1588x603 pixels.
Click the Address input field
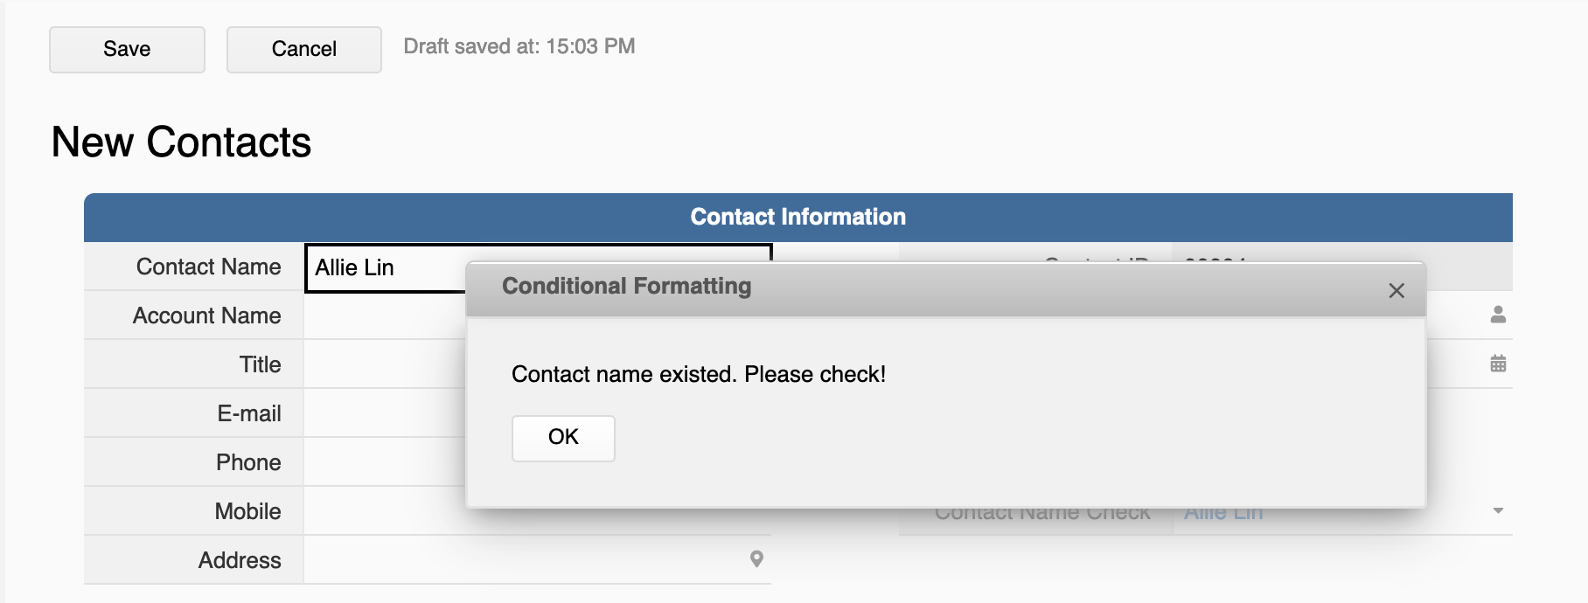(x=537, y=559)
